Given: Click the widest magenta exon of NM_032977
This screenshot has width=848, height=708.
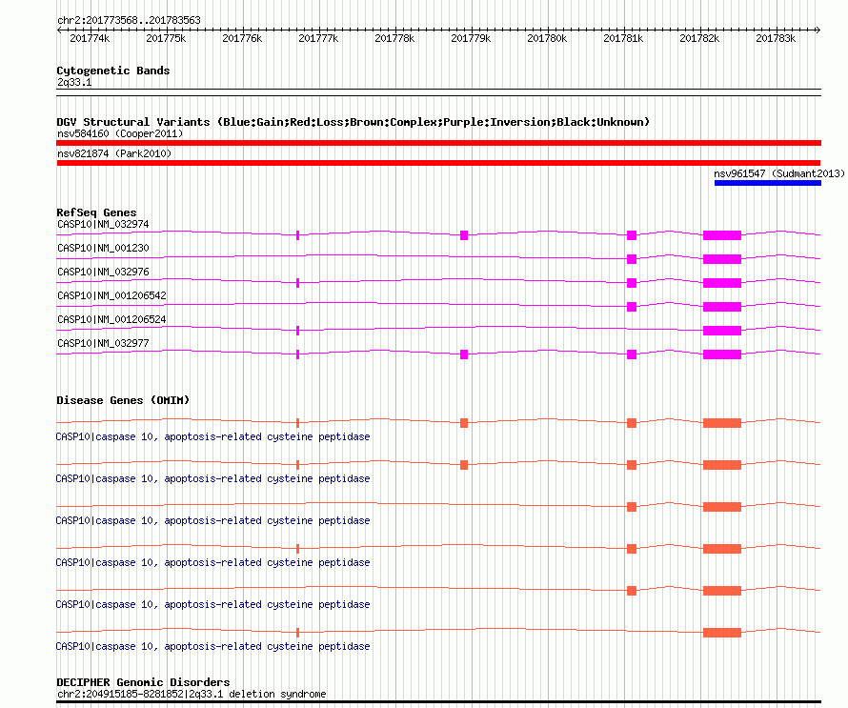Looking at the screenshot, I should click(722, 354).
